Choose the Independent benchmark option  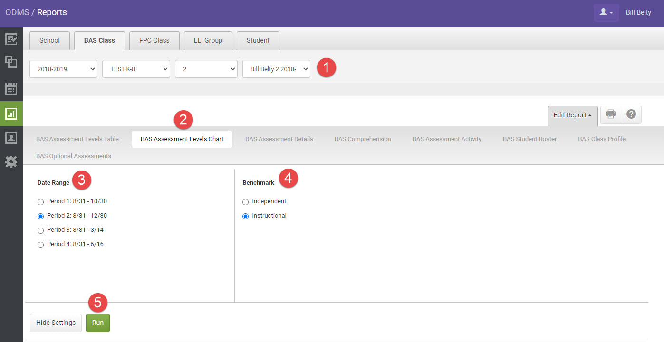(246, 202)
